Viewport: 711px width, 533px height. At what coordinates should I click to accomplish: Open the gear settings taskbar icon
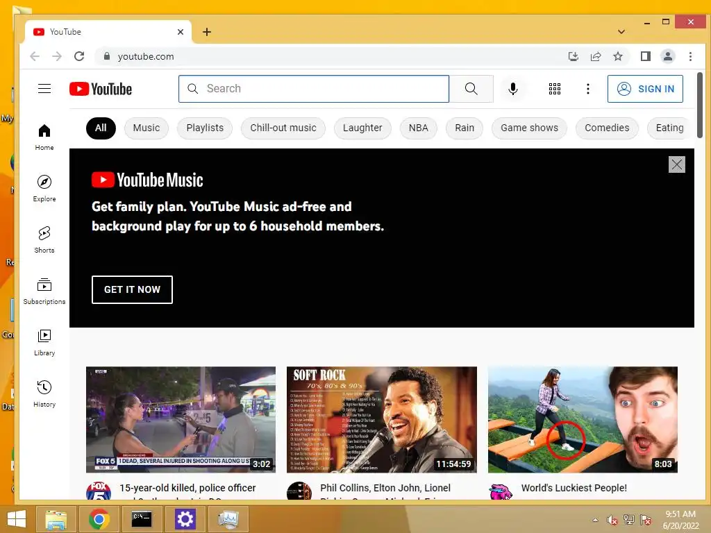[185, 519]
